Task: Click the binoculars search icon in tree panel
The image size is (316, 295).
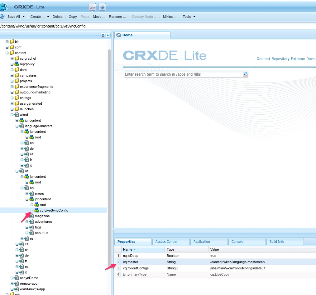Action: (x=103, y=35)
